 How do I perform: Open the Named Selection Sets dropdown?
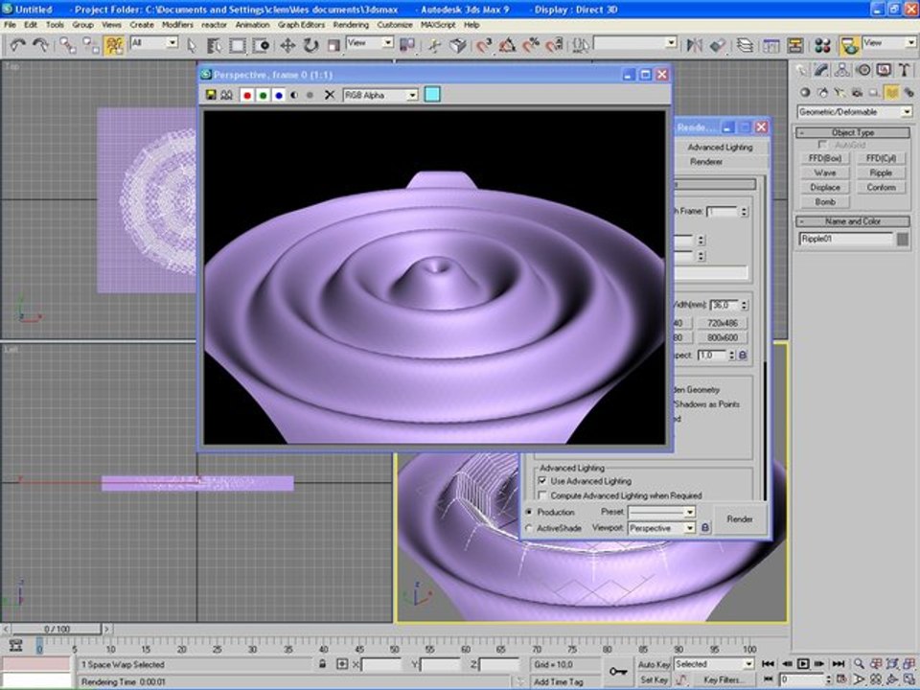pos(635,43)
